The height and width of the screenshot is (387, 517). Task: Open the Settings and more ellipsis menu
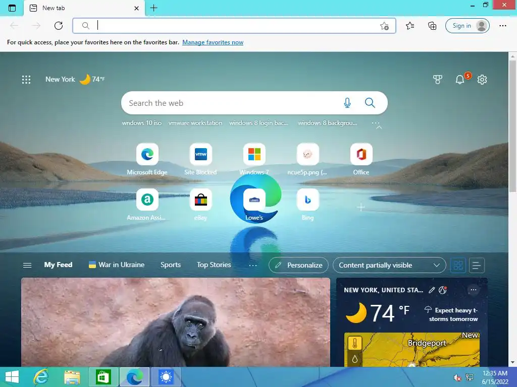(502, 26)
